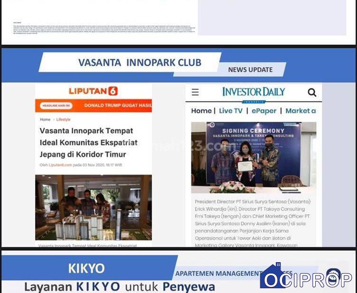Screen dimensions: 357x293
Task: Click the Investor Daily logo
Action: [254, 92]
